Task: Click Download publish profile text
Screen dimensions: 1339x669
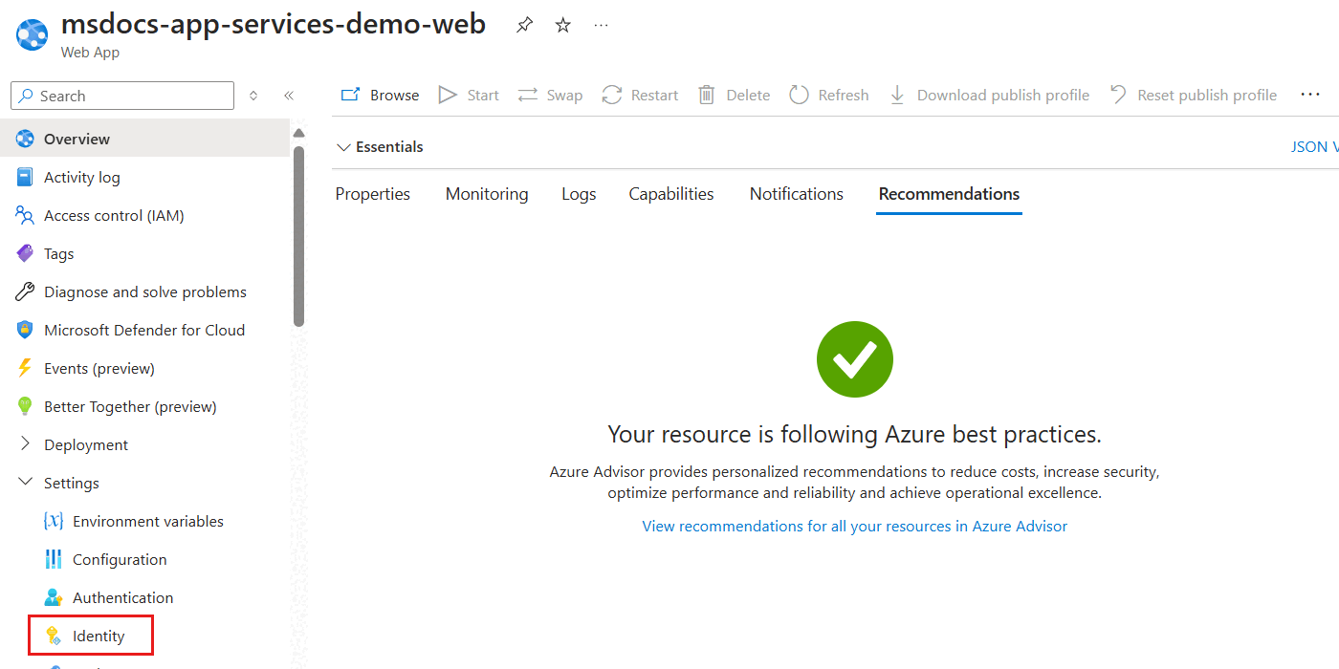Action: tap(1003, 95)
